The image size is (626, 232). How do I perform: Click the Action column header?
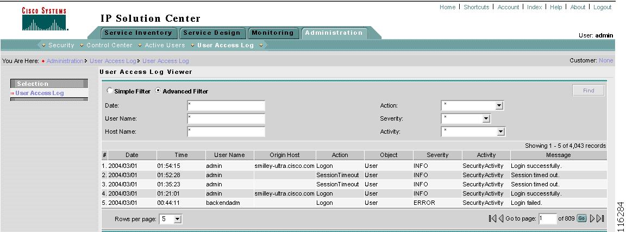pyautogui.click(x=340, y=155)
